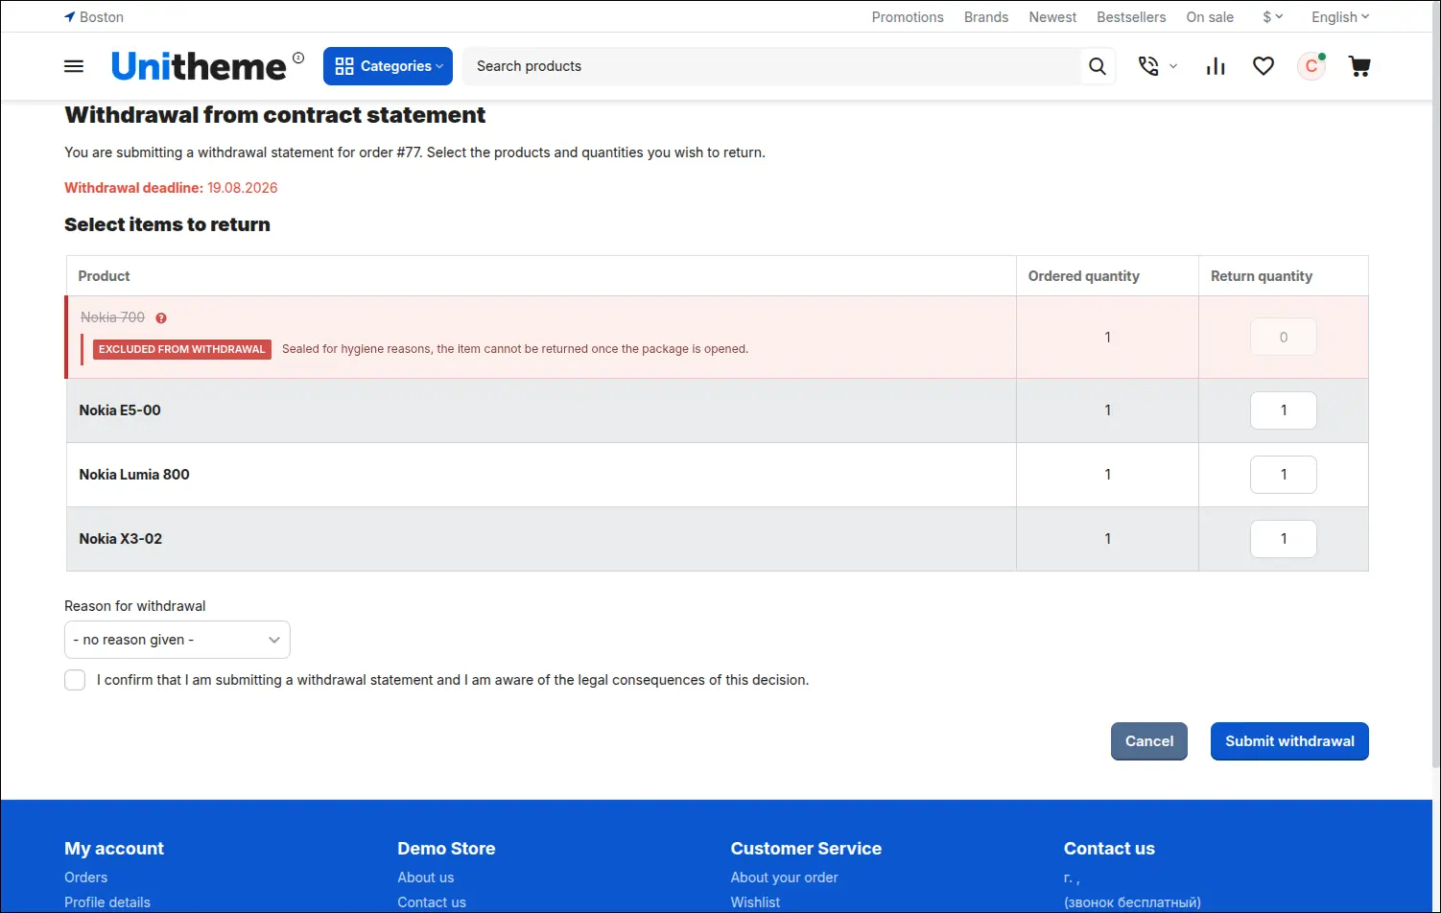
Task: Open the product comparison chart icon
Action: 1216,66
